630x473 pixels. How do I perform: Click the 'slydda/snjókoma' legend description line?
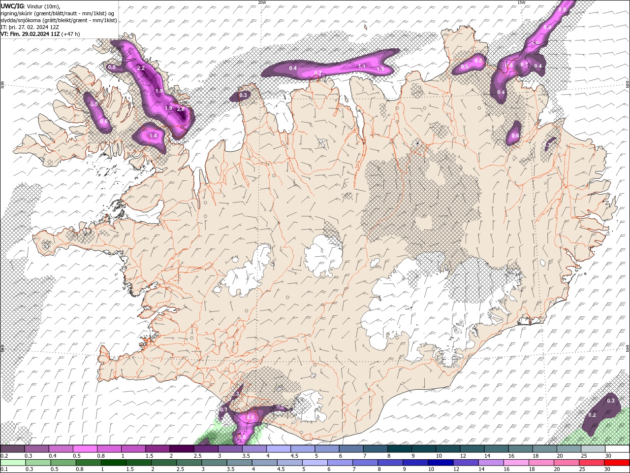click(59, 20)
